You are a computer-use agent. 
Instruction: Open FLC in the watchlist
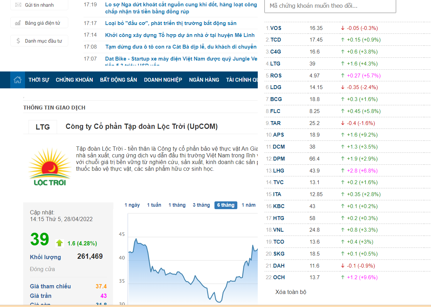click(275, 111)
